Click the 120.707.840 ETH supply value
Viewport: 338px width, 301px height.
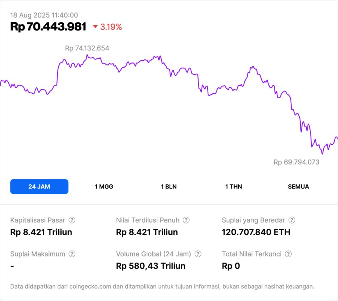click(x=256, y=232)
